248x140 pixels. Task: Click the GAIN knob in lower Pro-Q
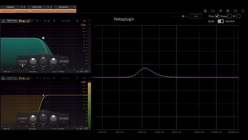click(x=43, y=117)
